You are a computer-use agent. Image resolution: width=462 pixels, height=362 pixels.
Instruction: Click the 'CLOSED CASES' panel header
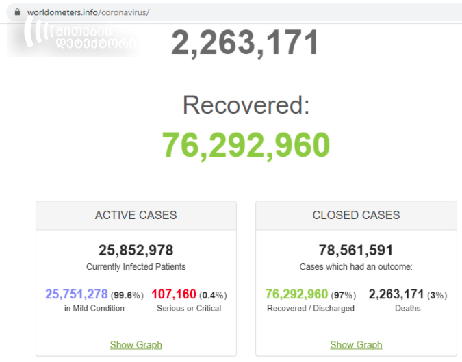tap(356, 215)
